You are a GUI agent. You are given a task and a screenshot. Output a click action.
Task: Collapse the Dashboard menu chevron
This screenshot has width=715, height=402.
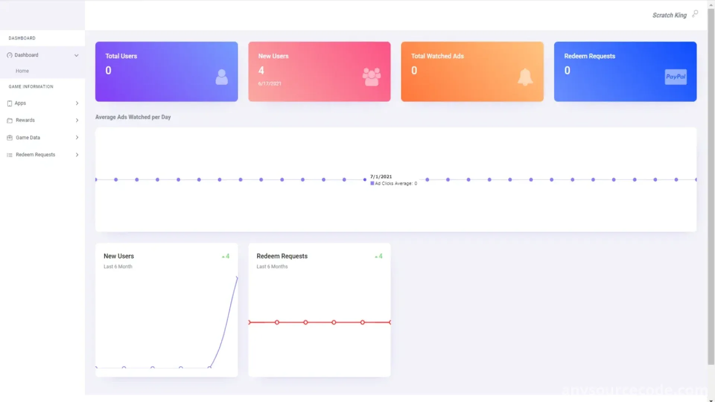point(76,55)
